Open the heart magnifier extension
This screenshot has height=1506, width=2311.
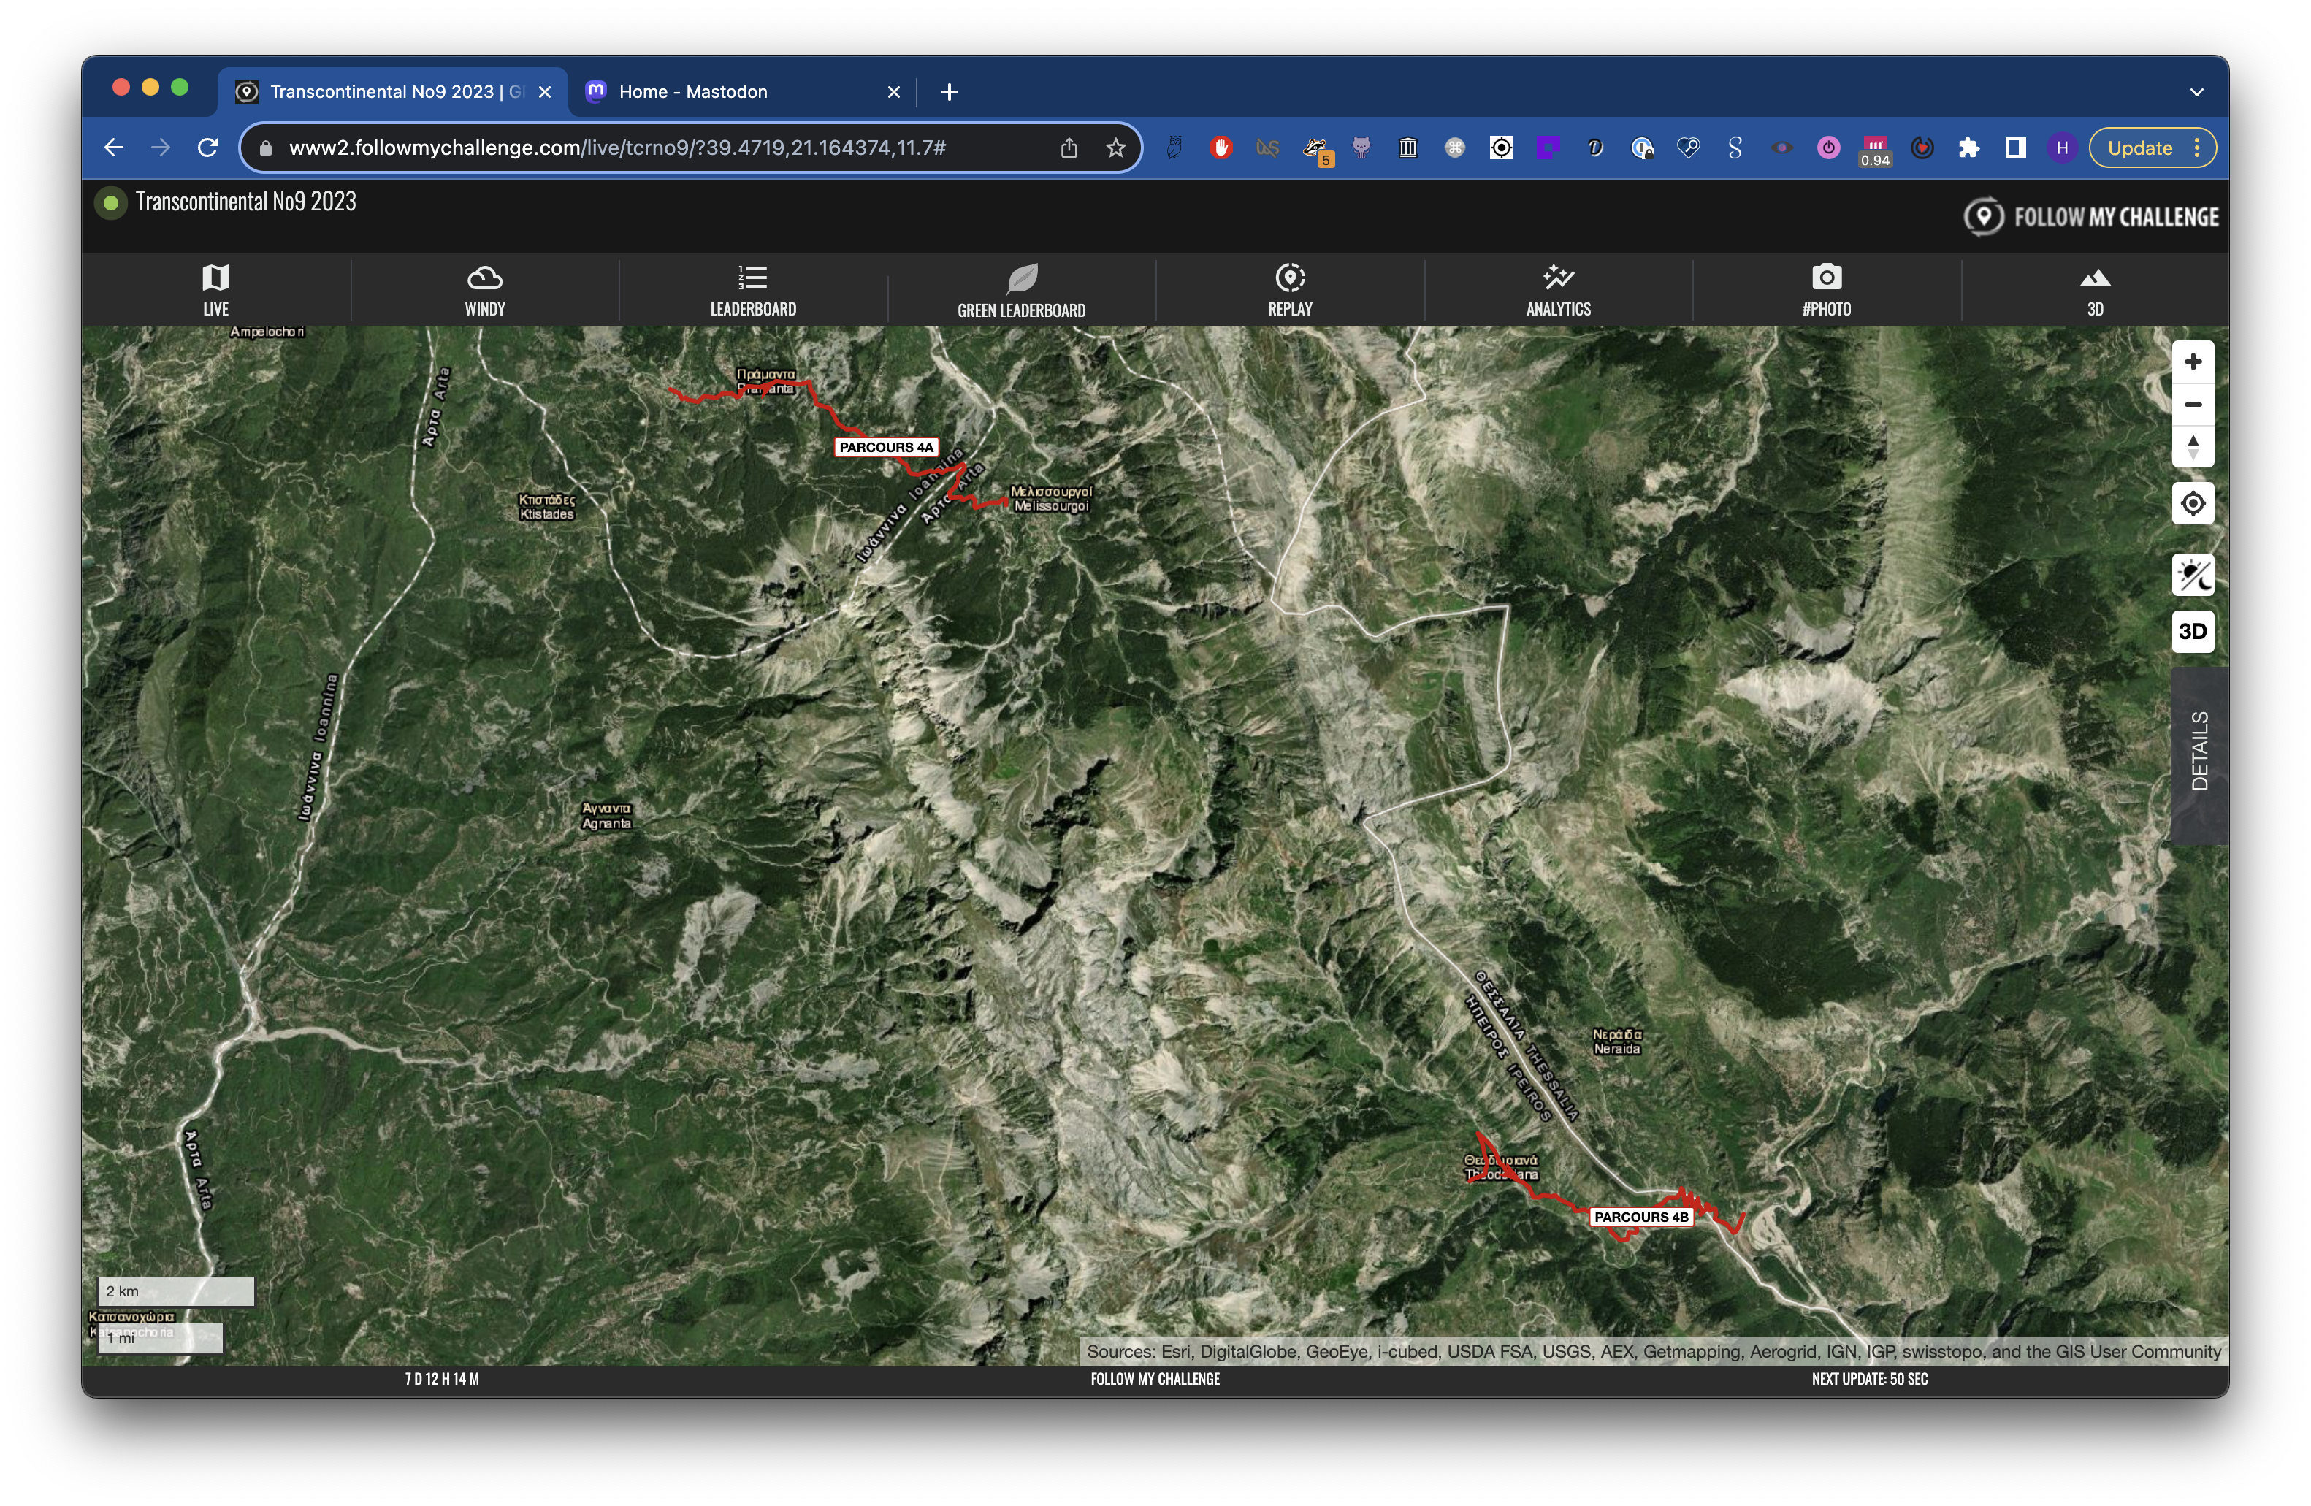coord(1689,148)
